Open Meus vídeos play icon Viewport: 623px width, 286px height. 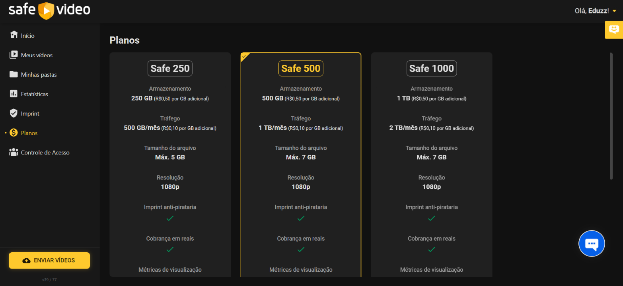[x=14, y=55]
